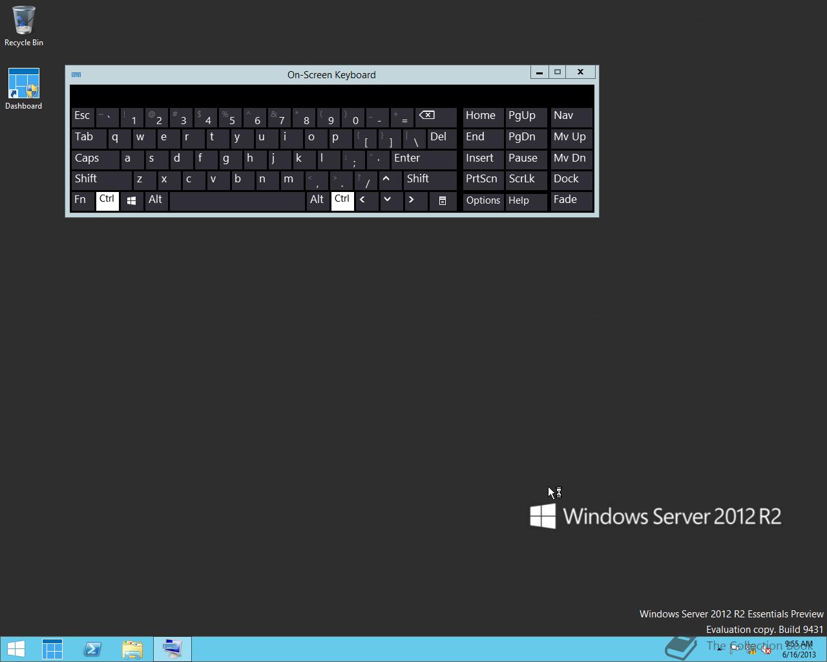This screenshot has width=827, height=662.
Task: Click the m key
Action: pyautogui.click(x=291, y=180)
